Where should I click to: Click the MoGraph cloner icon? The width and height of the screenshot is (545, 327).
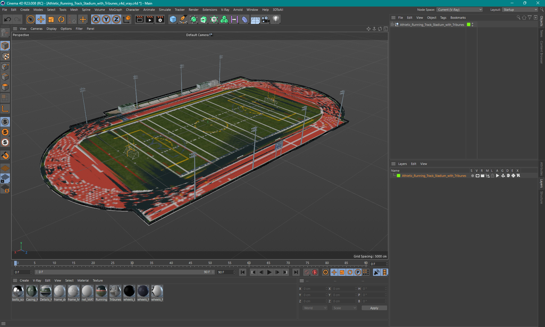224,19
